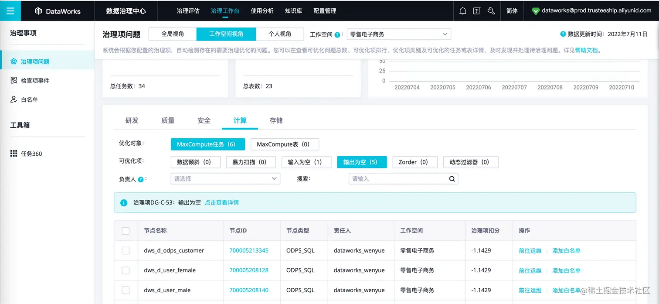Screen dimensions: 659x304
Task: Switch to the 质量 tab
Action: click(168, 120)
